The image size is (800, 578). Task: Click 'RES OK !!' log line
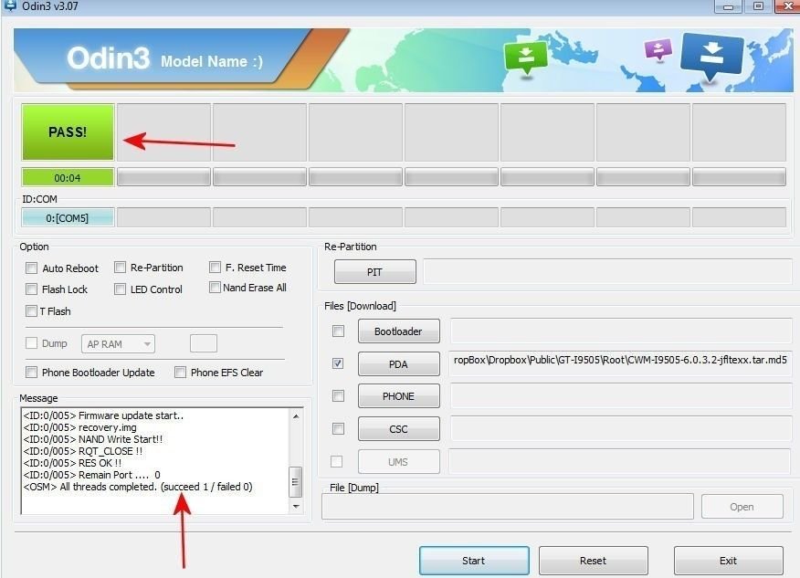click(x=72, y=463)
